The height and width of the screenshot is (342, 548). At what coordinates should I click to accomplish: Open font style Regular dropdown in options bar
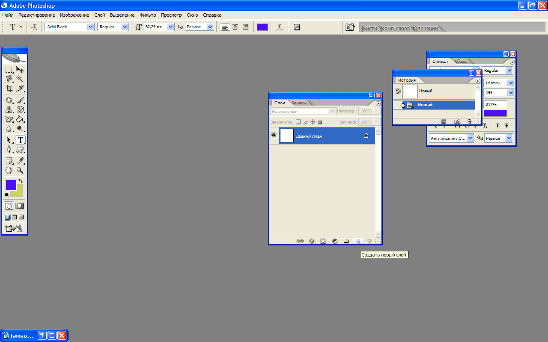[125, 27]
